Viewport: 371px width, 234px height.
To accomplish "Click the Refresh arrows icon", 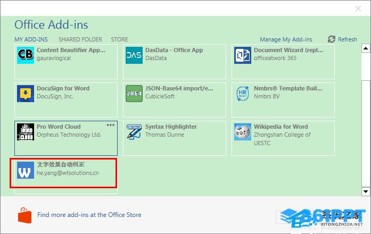I will click(x=332, y=39).
